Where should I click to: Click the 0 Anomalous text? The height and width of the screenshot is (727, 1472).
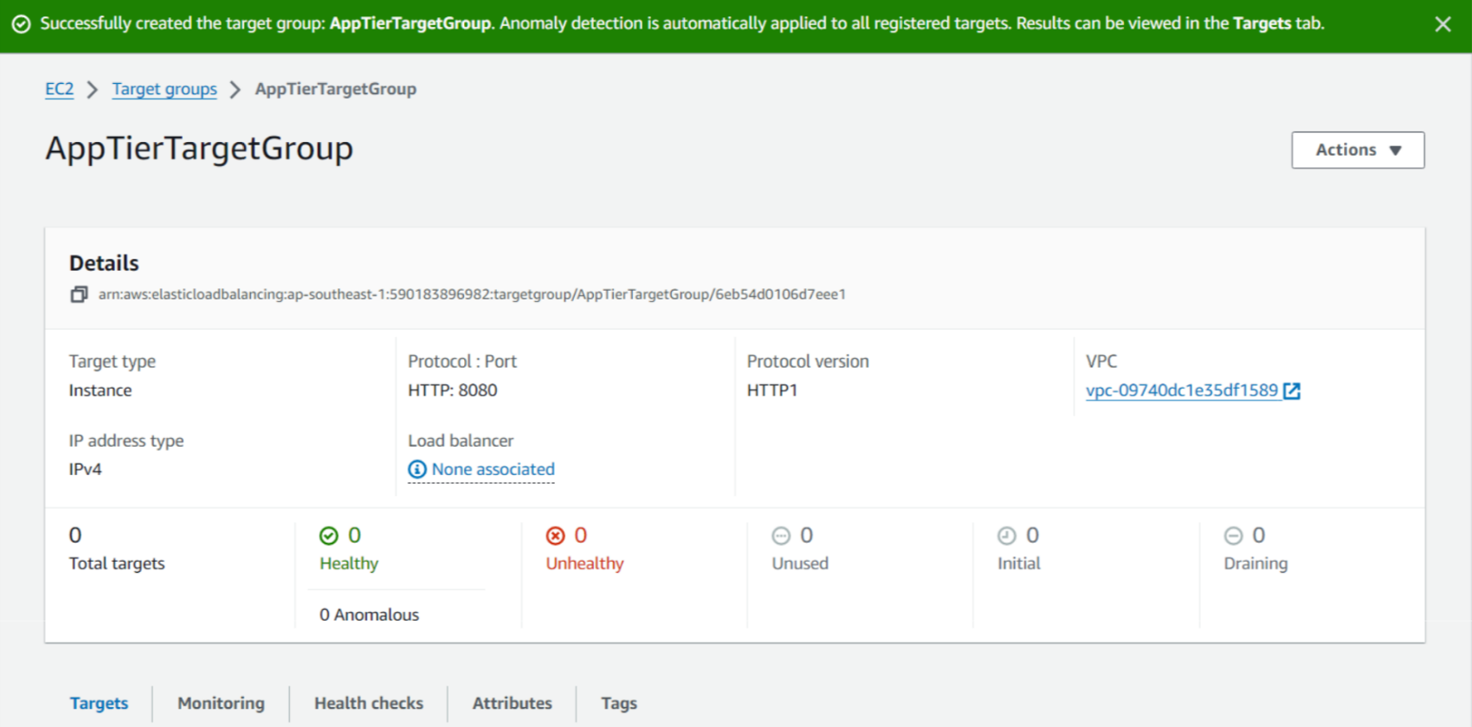369,614
